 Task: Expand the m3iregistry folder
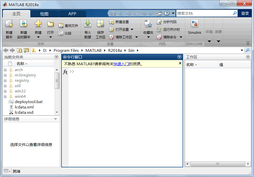5,75
